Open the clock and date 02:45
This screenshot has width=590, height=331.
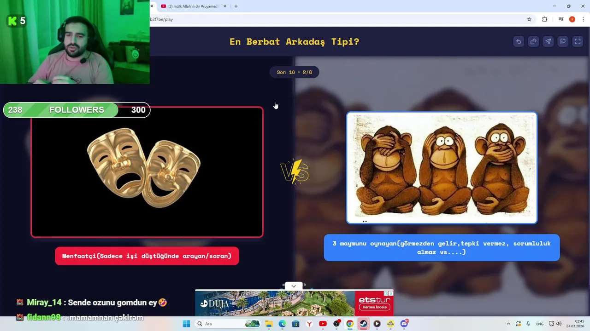(x=575, y=324)
